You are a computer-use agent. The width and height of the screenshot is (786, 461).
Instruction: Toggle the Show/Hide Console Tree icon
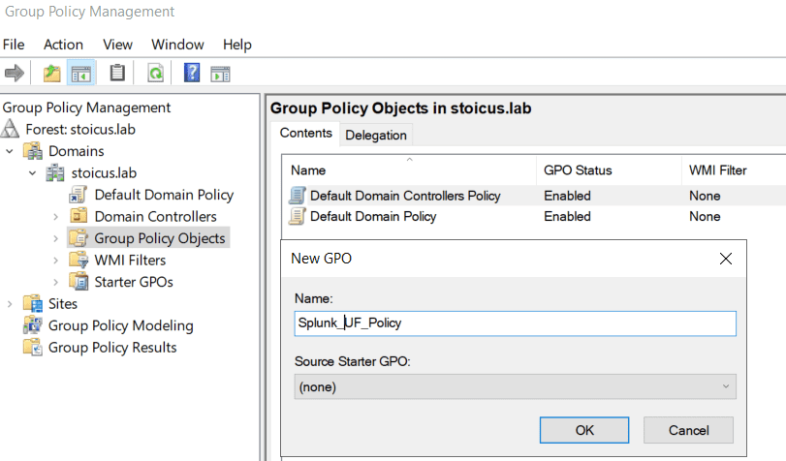tap(81, 74)
